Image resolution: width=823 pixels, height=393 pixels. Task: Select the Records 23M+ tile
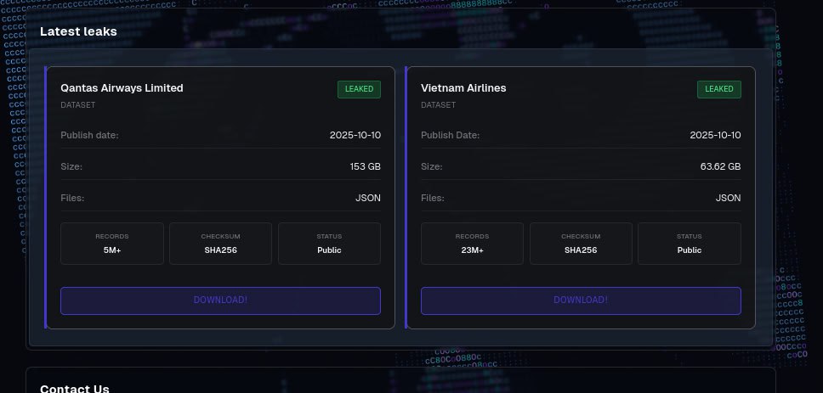[472, 244]
